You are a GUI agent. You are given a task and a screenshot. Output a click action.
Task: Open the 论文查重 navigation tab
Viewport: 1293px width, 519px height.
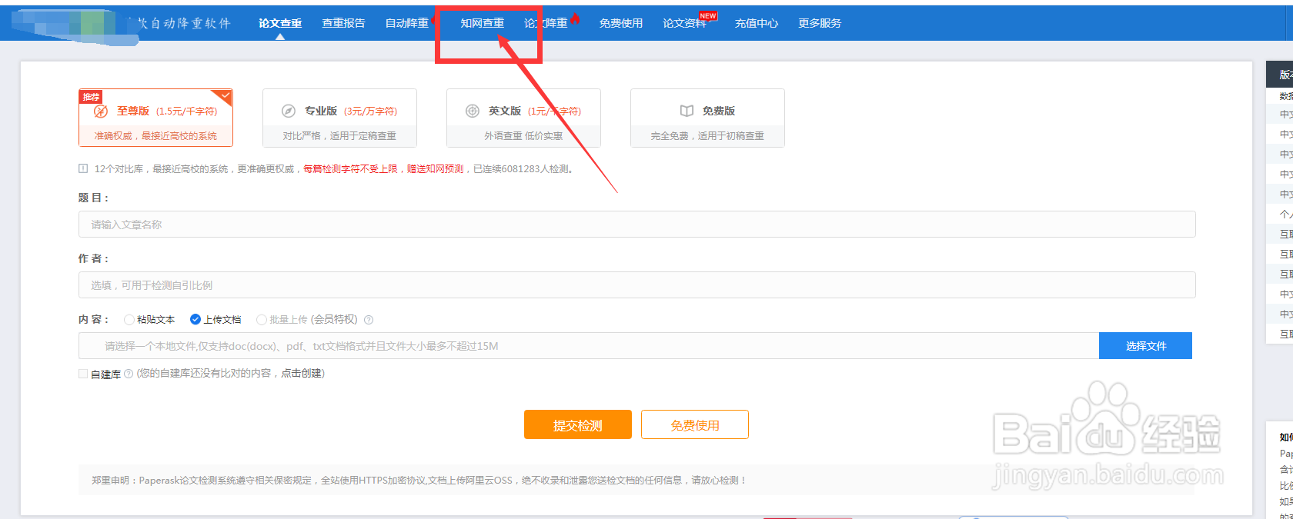[280, 23]
